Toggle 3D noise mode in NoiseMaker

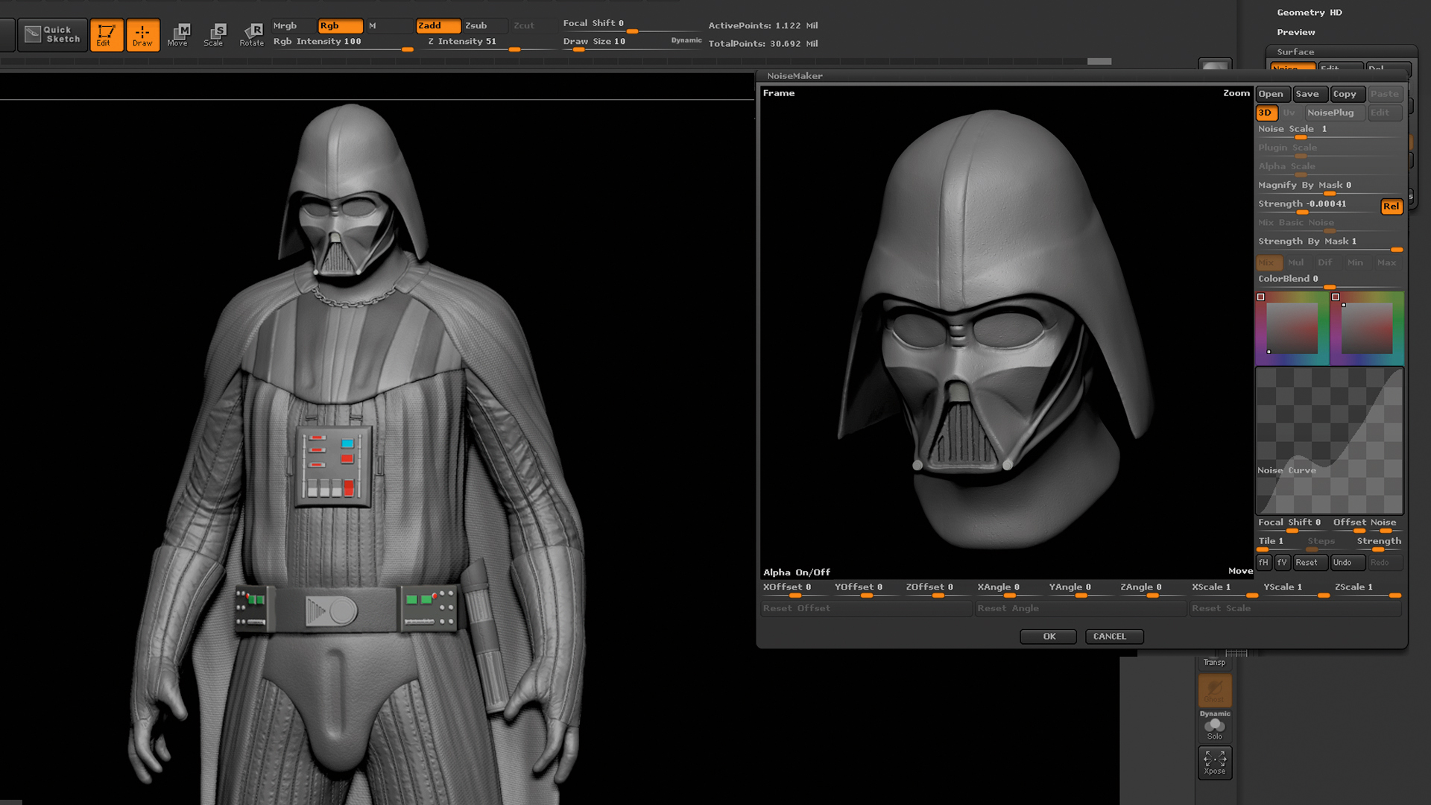(x=1266, y=113)
